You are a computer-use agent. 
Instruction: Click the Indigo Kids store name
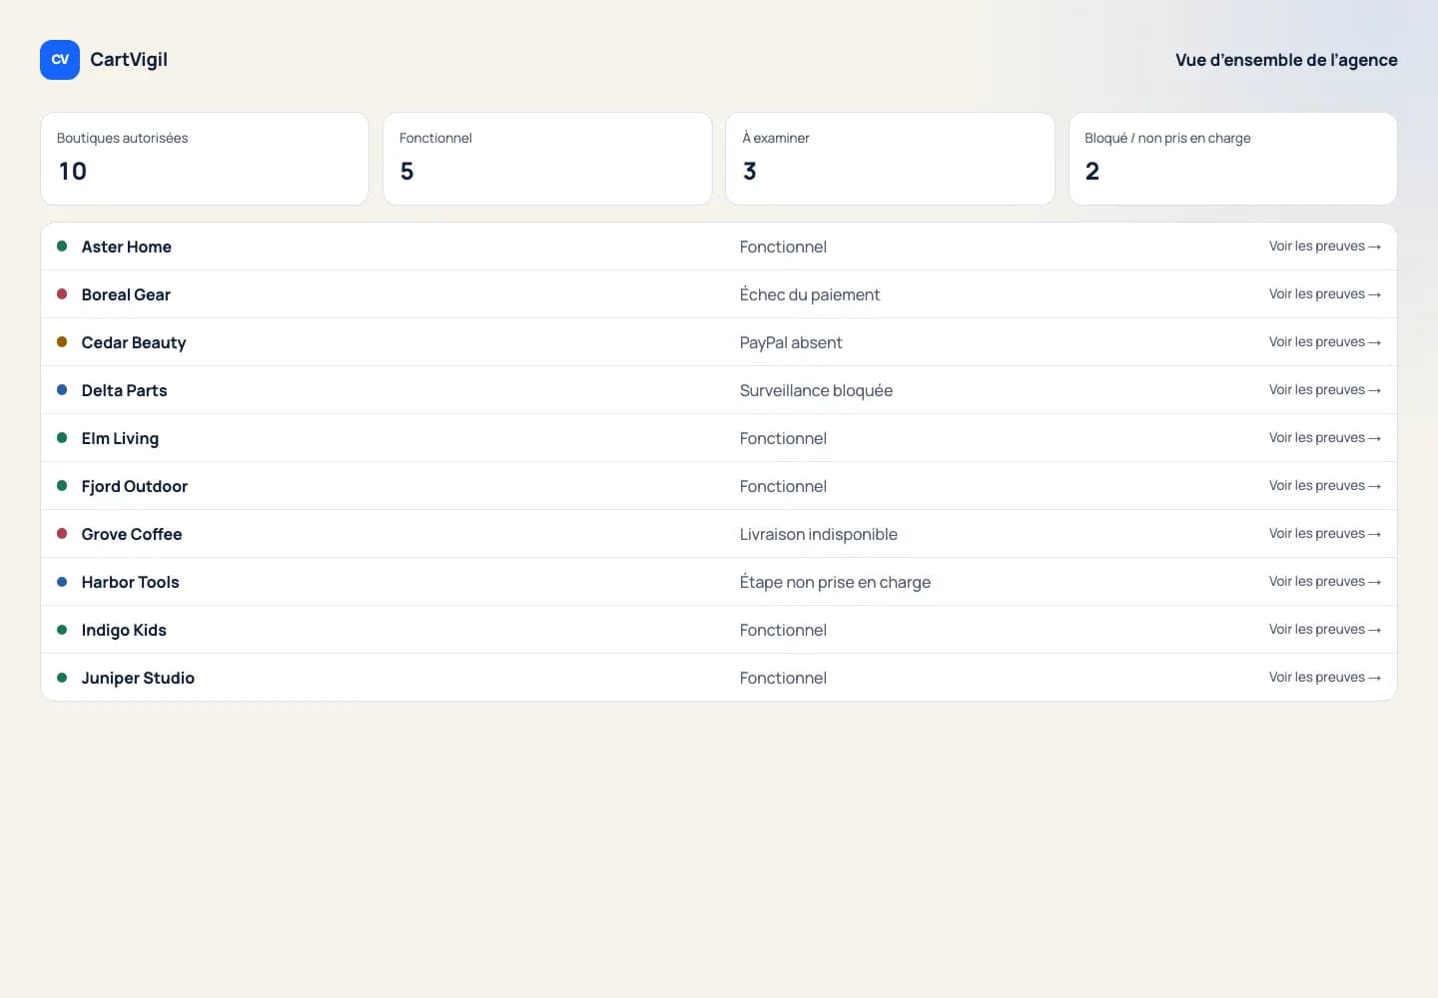124,630
